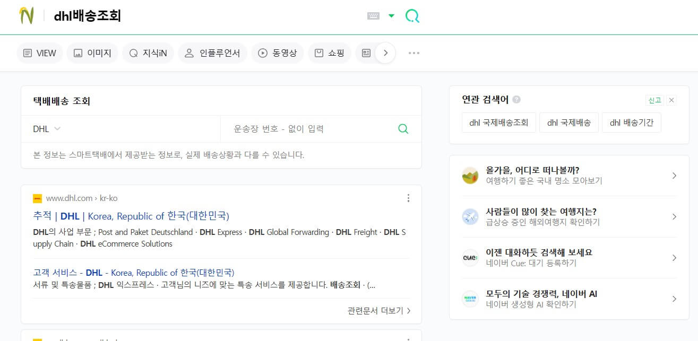This screenshot has height=341, width=698.
Task: Click the next-tabs arrow button
Action: 386,53
